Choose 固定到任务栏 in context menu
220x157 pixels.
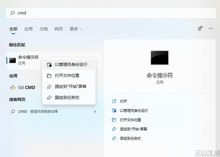[69, 98]
